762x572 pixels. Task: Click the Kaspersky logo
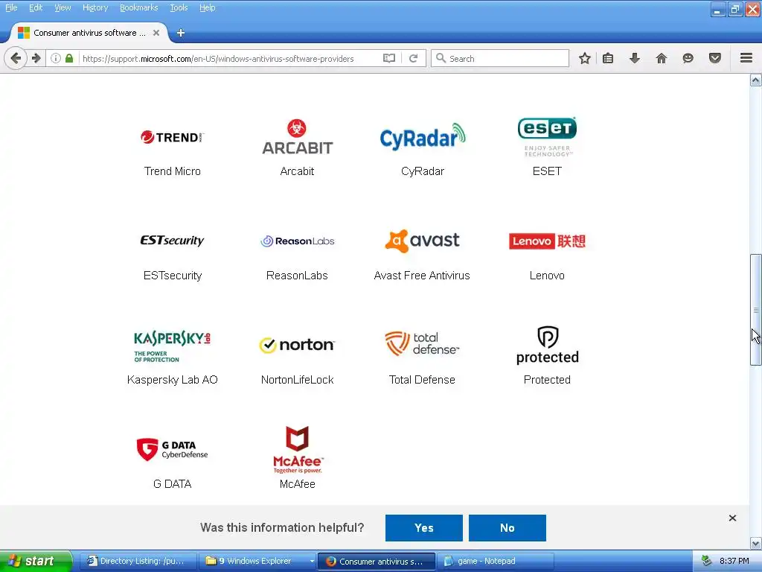[x=173, y=346]
